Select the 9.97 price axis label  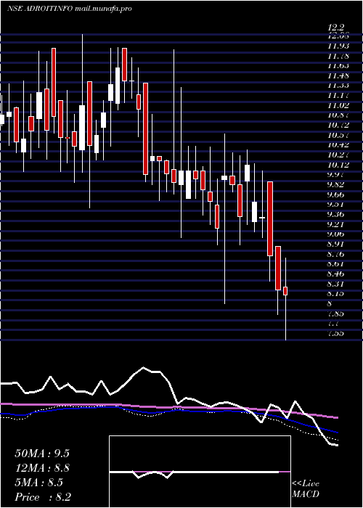click(336, 175)
